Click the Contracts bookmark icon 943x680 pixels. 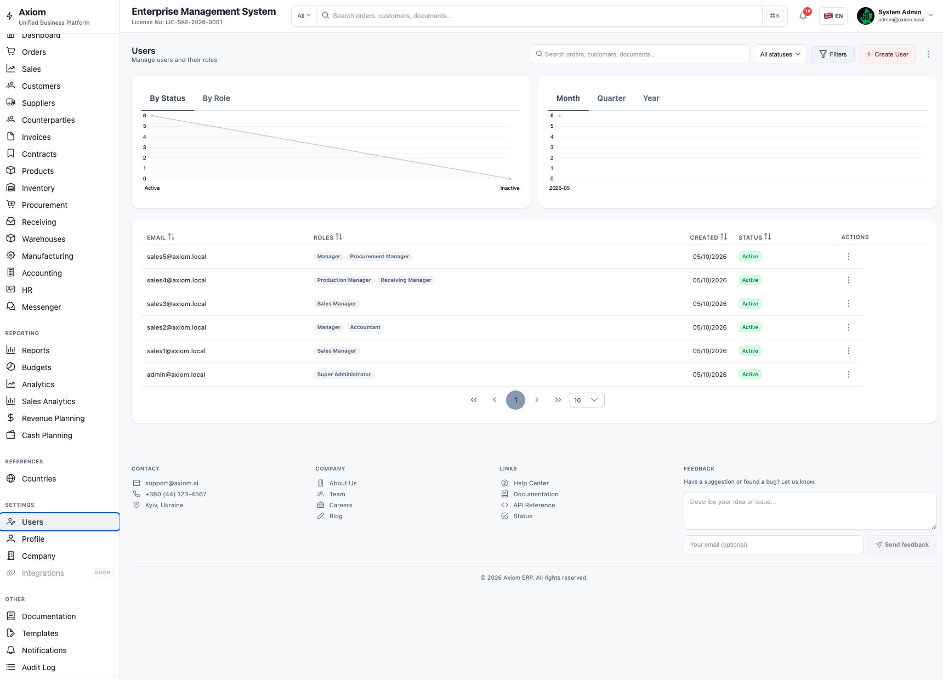pyautogui.click(x=10, y=154)
